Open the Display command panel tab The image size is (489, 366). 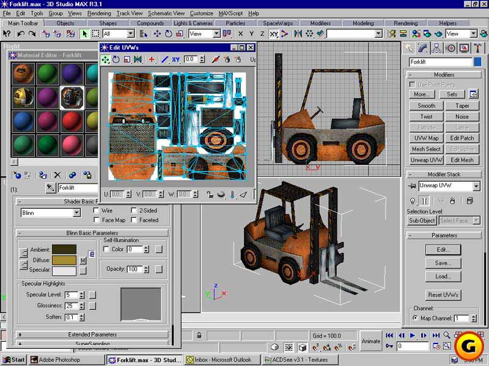coord(464,48)
